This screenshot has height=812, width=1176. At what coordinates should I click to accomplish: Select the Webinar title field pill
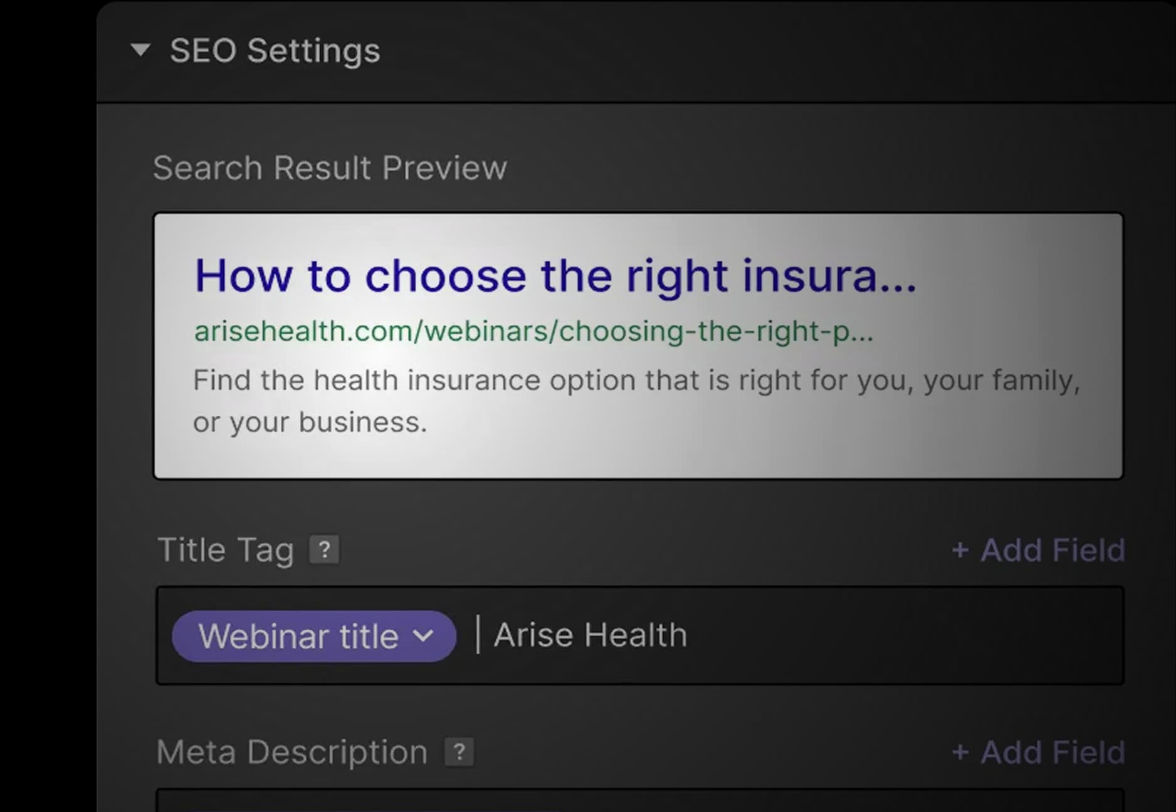click(298, 636)
